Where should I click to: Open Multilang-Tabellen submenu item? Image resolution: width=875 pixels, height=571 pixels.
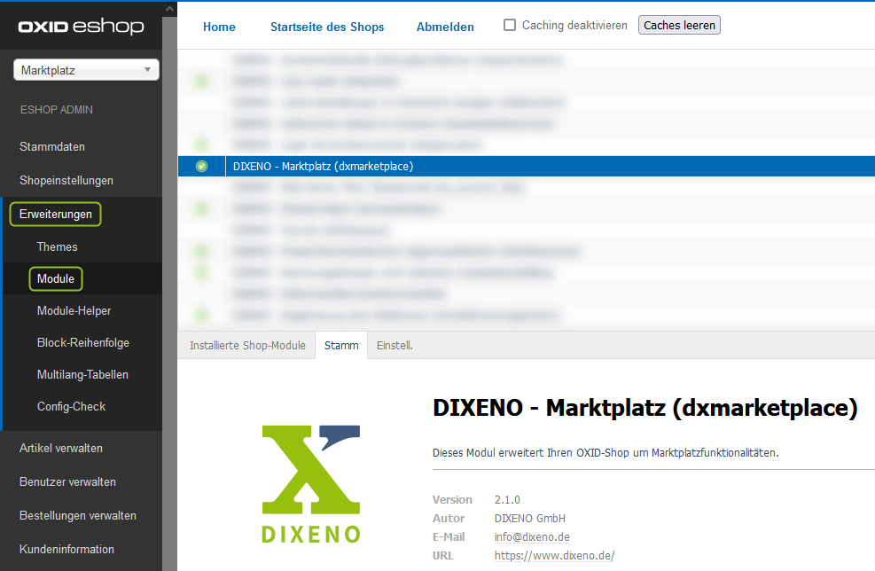tap(82, 374)
